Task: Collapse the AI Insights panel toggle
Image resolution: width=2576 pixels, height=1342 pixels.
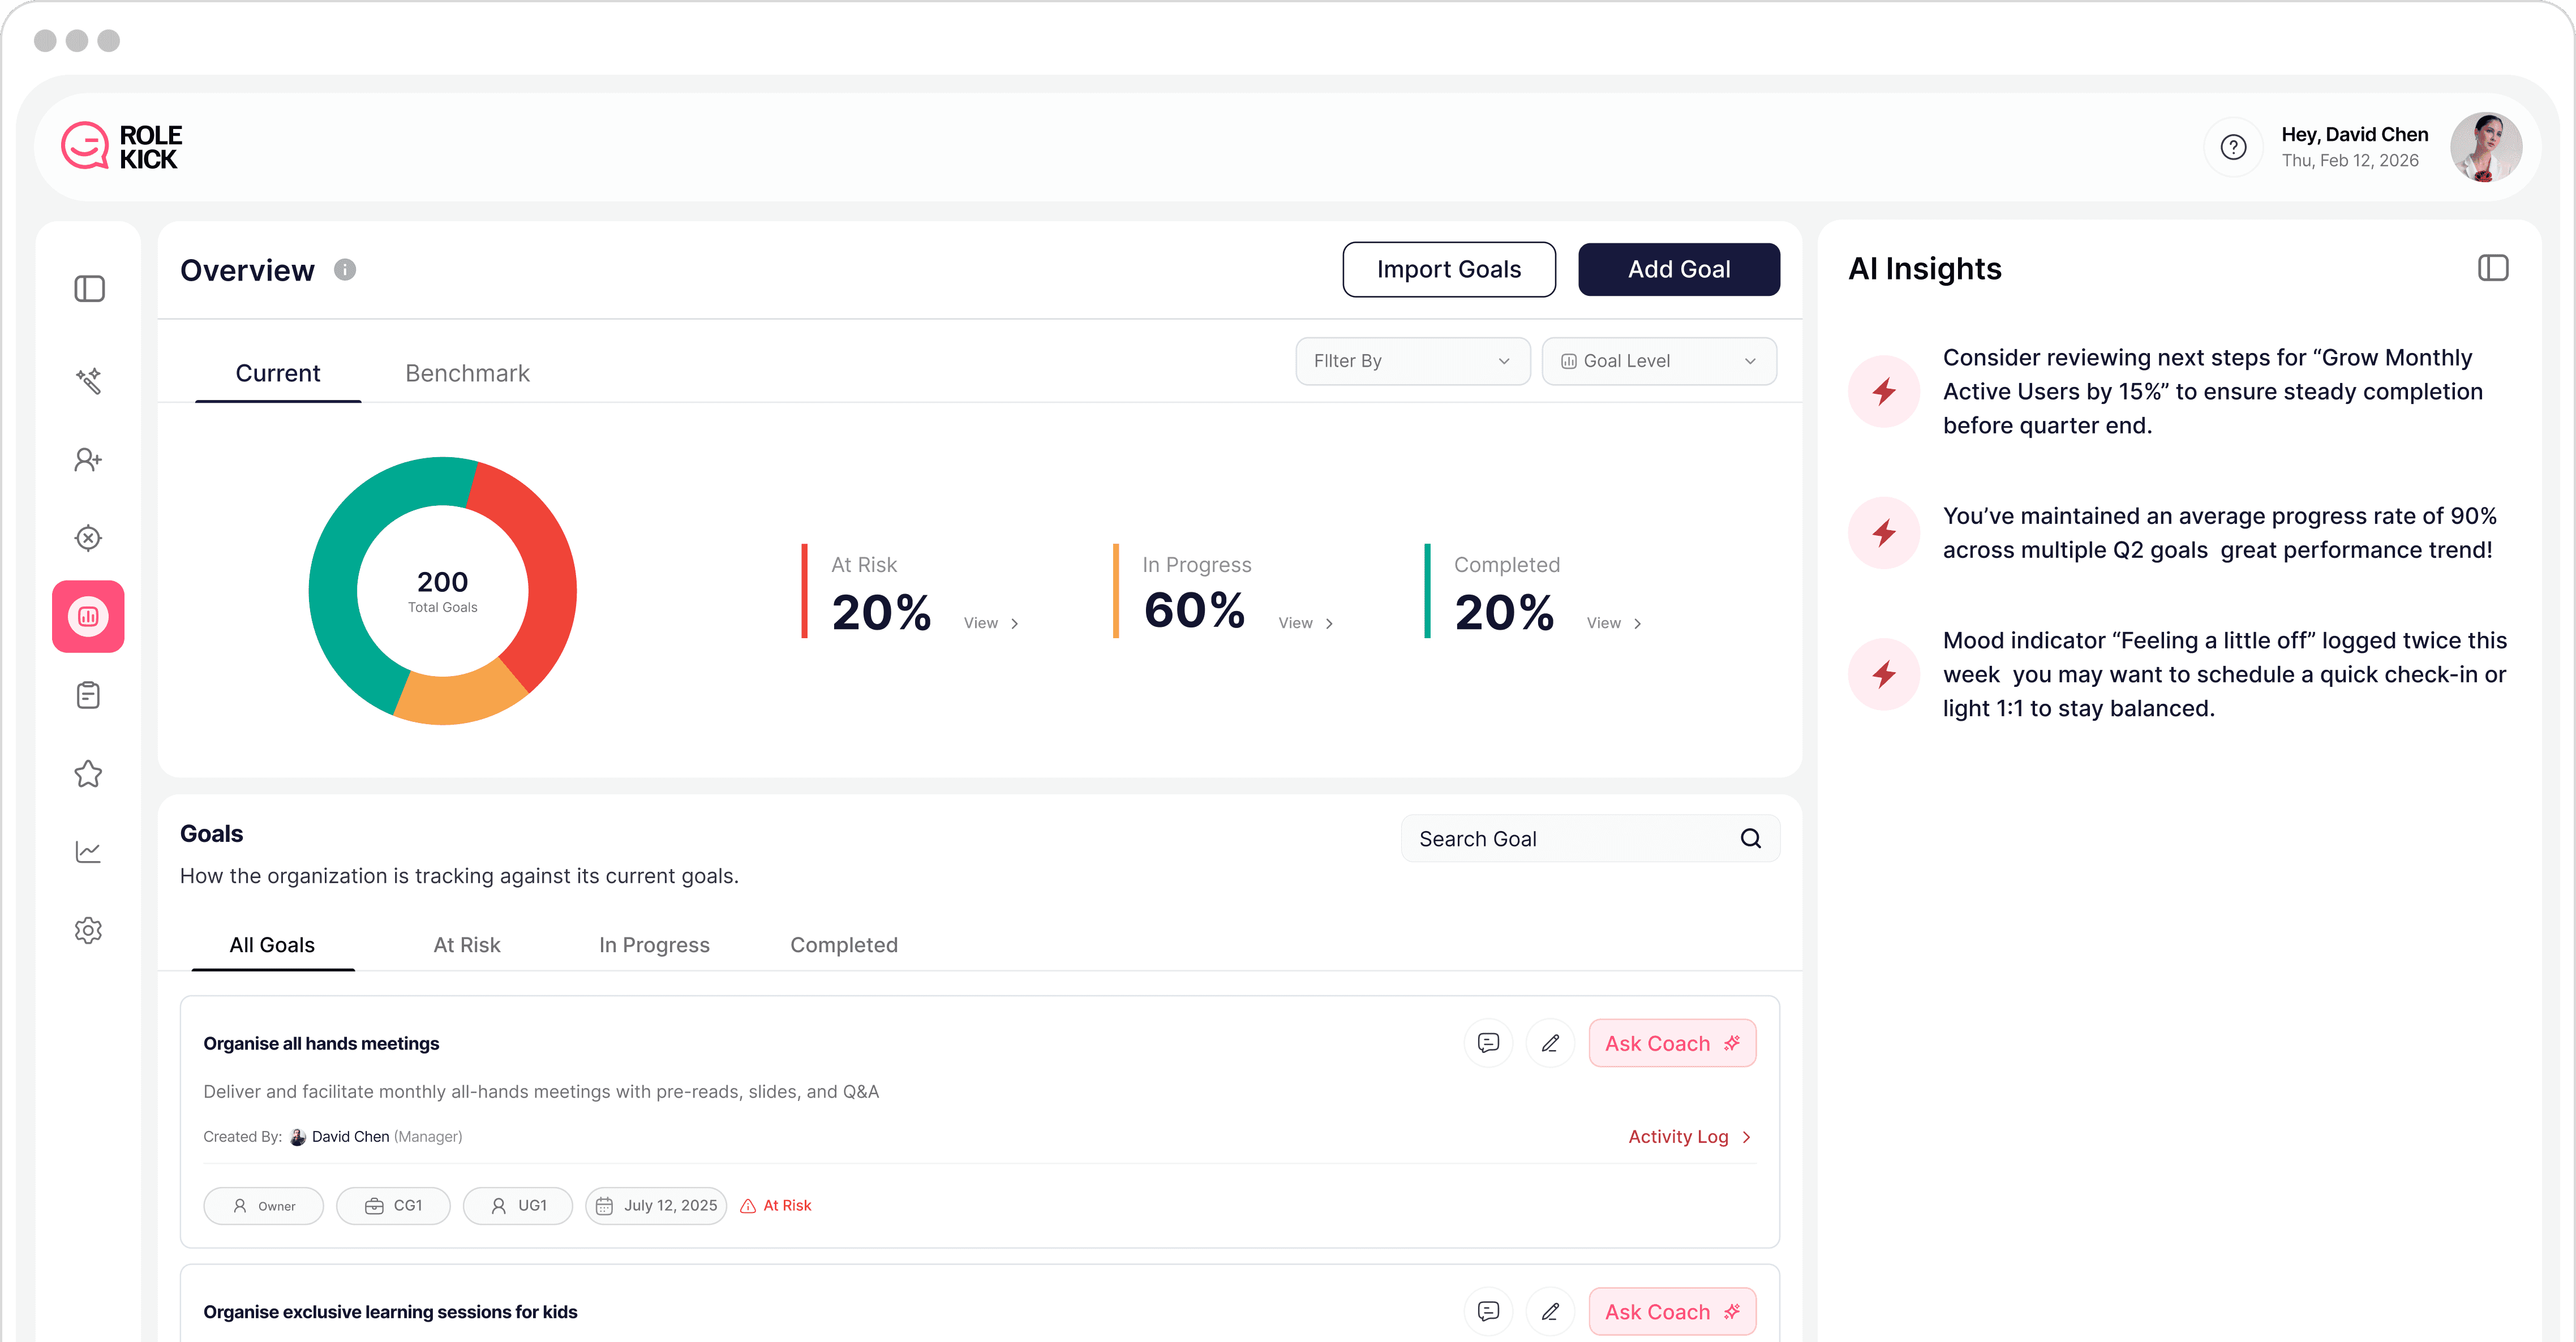Action: (2492, 268)
